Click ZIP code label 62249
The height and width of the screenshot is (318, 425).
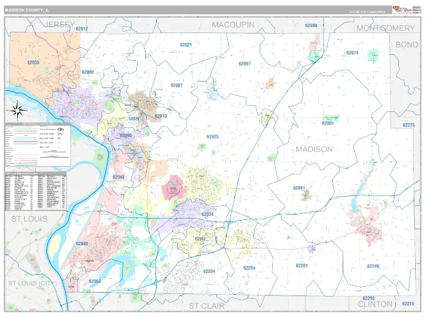coord(373,266)
